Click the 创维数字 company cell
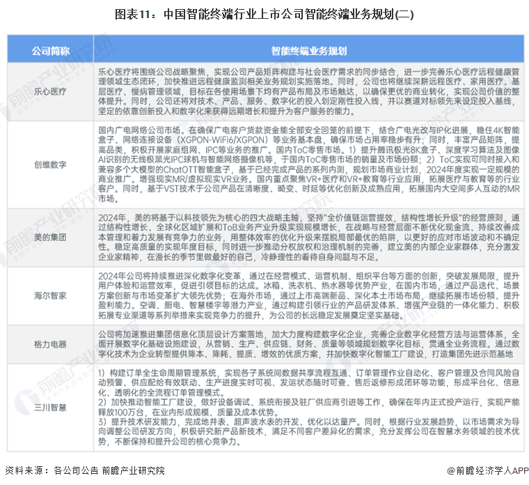529x485 pixels. [50, 165]
